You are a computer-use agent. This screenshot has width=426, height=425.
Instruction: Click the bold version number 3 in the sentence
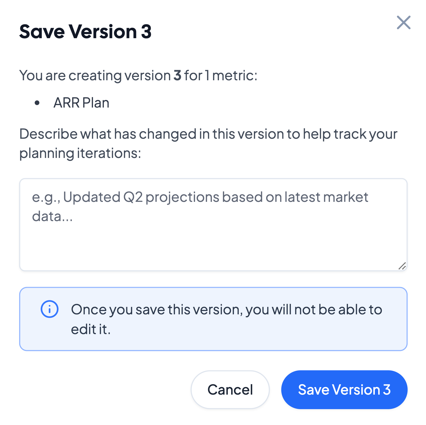[177, 76]
